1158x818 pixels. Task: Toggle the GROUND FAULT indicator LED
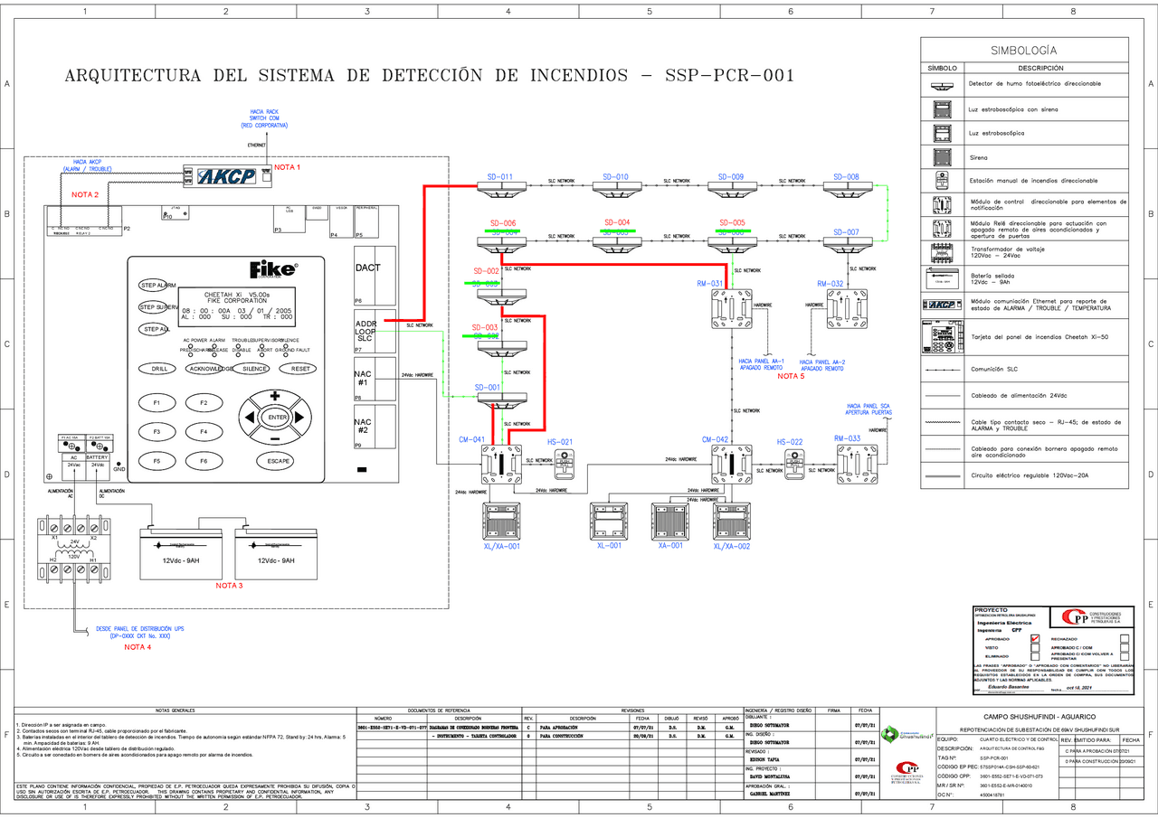click(285, 354)
